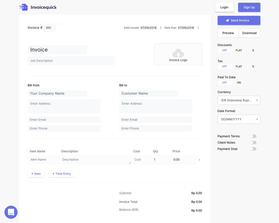The height and width of the screenshot is (223, 279).
Task: Click the Invoicequick logo icon
Action: (23, 7)
